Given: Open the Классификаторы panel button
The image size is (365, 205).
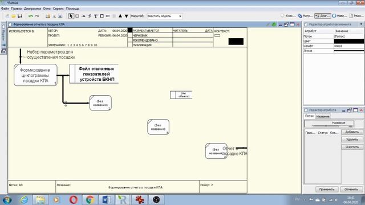Looking at the screenshot, I should click(x=288, y=16).
